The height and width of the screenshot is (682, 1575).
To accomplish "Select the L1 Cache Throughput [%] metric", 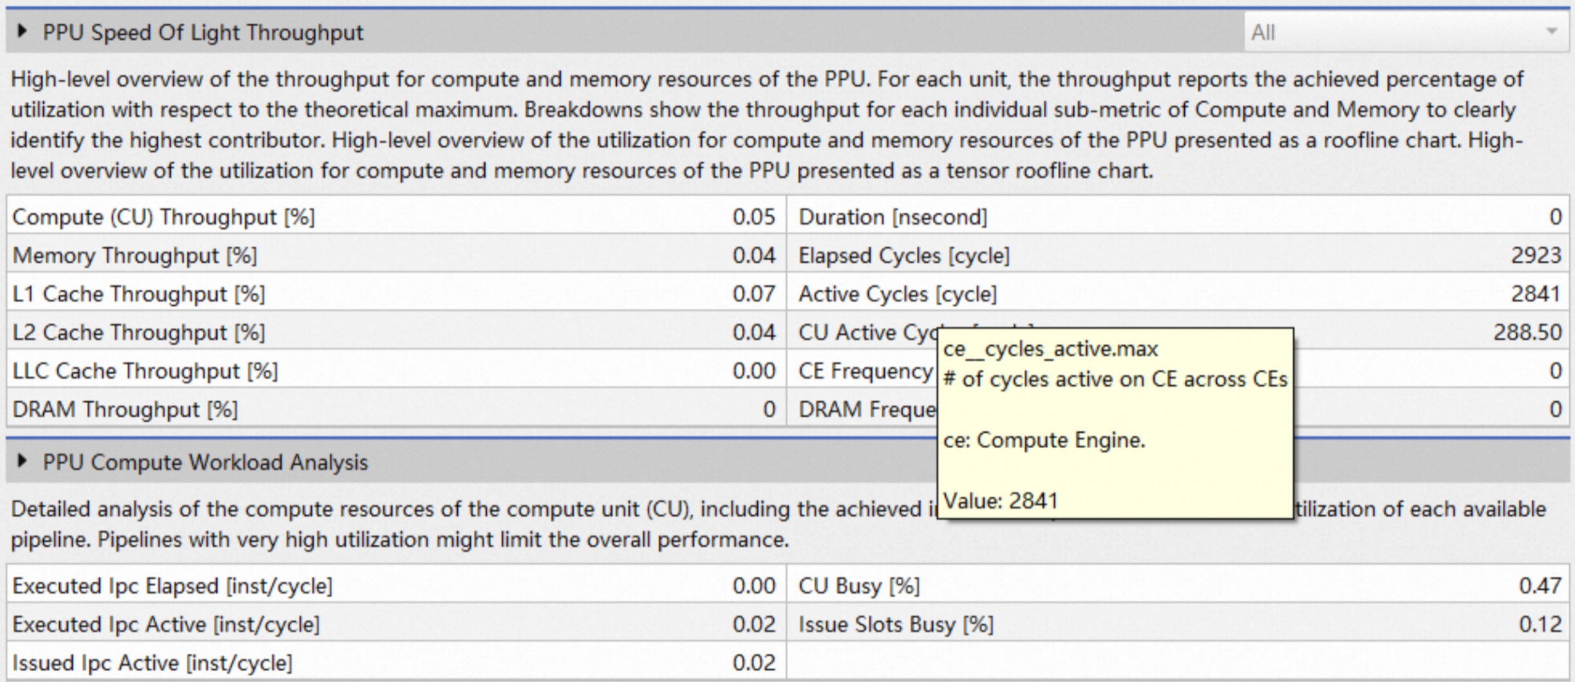I will click(138, 294).
